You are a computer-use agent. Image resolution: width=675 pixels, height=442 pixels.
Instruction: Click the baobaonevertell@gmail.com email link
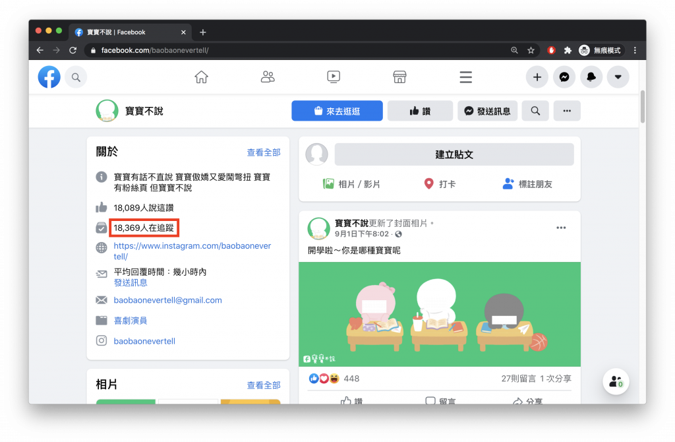pos(167,300)
